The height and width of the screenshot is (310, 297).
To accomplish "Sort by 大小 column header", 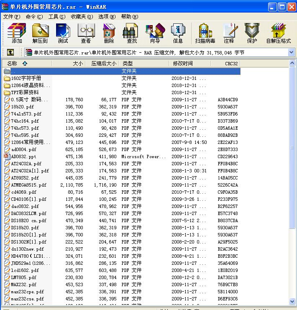I will [69, 64].
